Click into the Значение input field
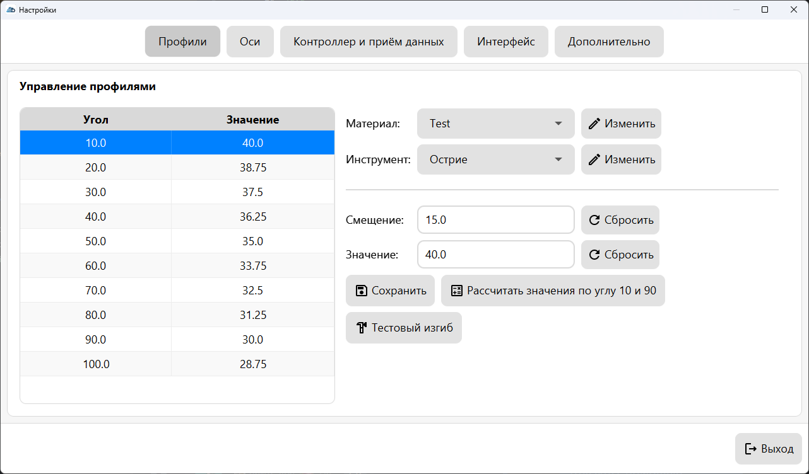 [495, 255]
